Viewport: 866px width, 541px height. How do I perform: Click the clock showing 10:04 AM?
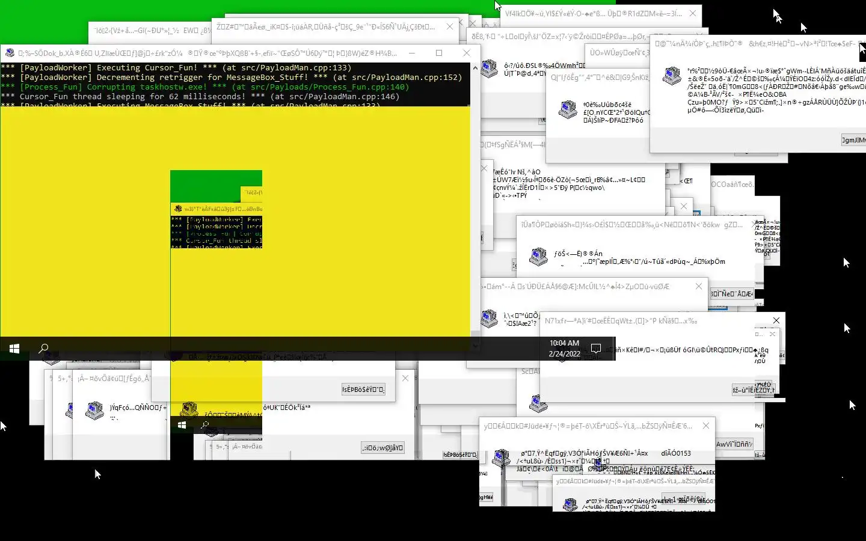coord(564,349)
